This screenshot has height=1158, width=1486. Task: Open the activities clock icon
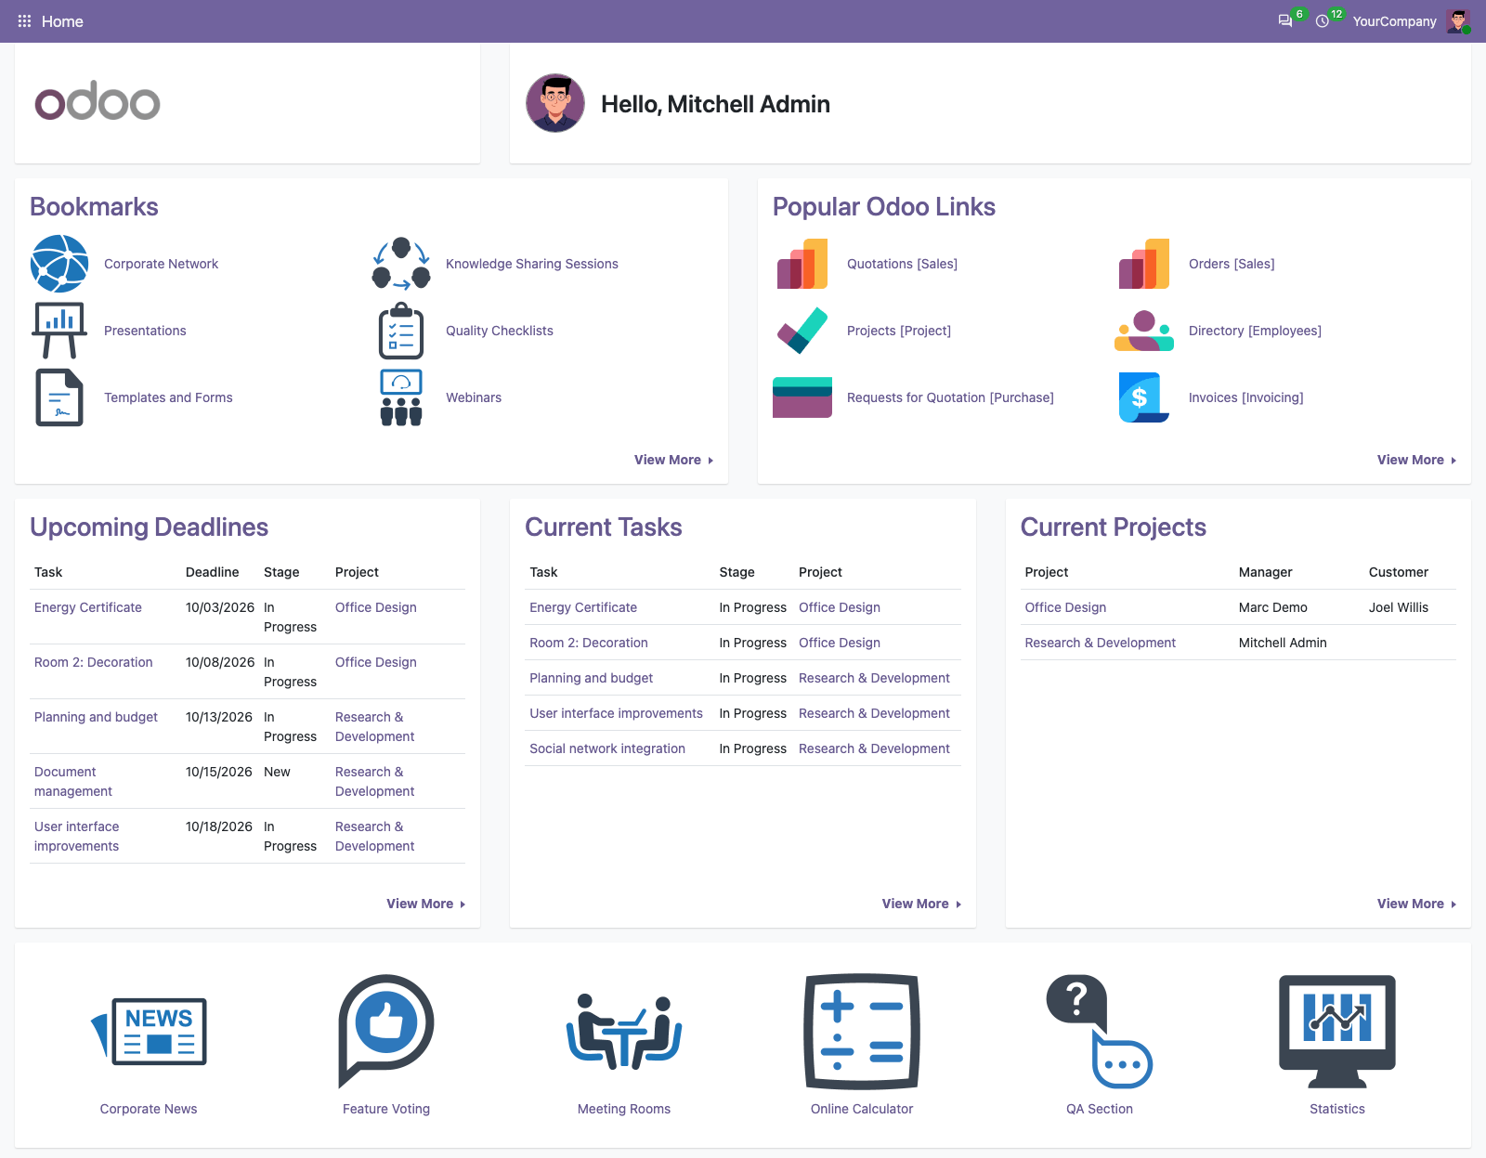1323,20
